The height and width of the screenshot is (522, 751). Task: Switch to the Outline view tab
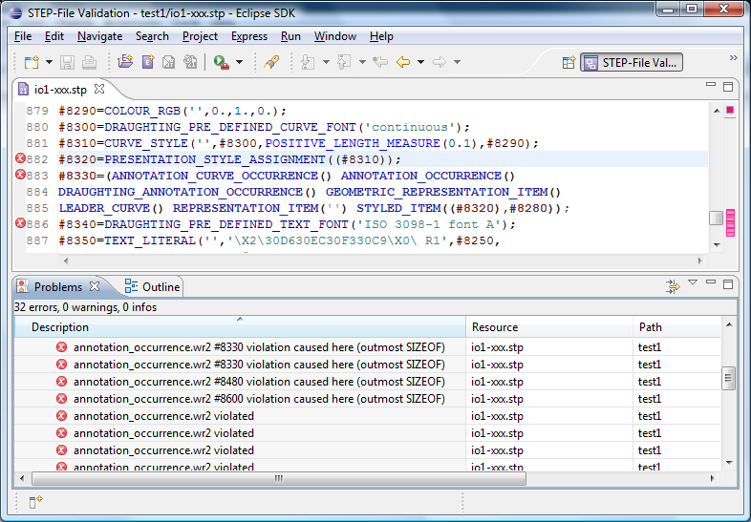152,287
